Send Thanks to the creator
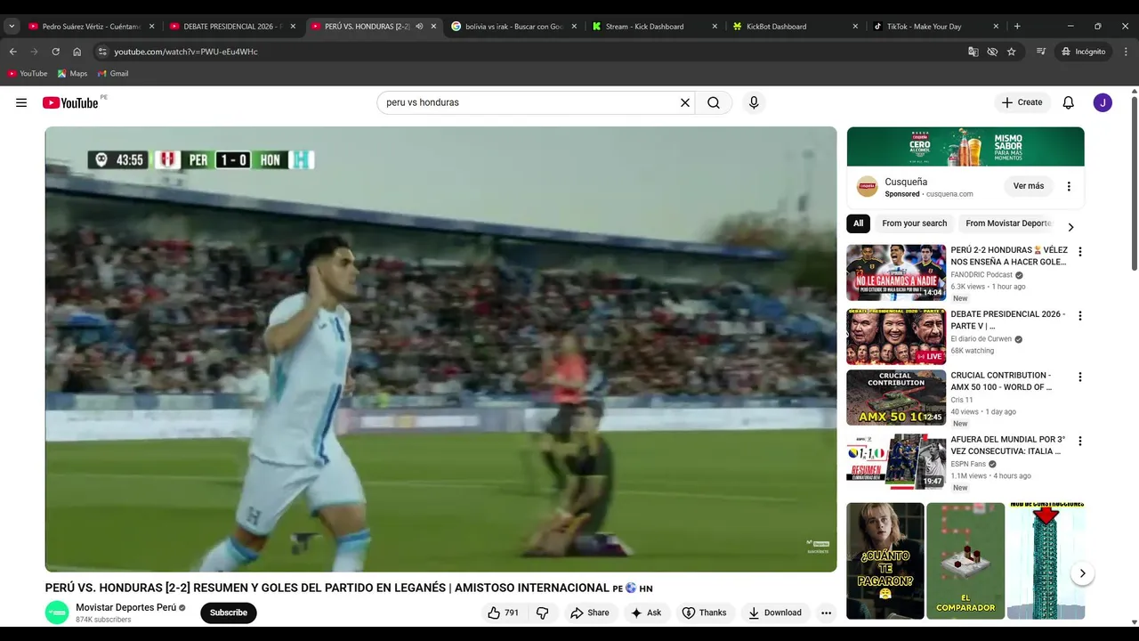The height and width of the screenshot is (641, 1139). [705, 613]
